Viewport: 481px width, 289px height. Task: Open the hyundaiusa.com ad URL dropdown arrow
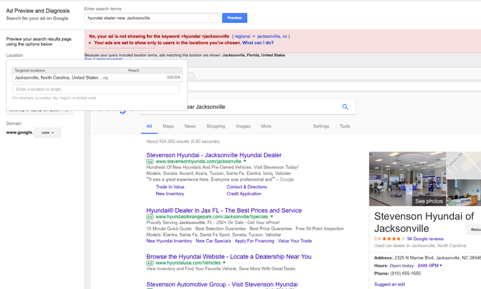pyautogui.click(x=224, y=263)
